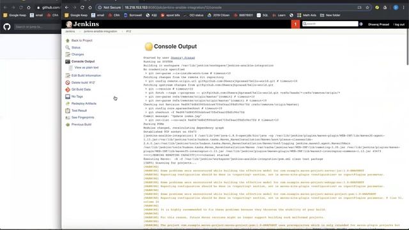Screen dimensions: 409x230
Task: Open the Chrome three-dot menu
Action: tap(403, 8)
